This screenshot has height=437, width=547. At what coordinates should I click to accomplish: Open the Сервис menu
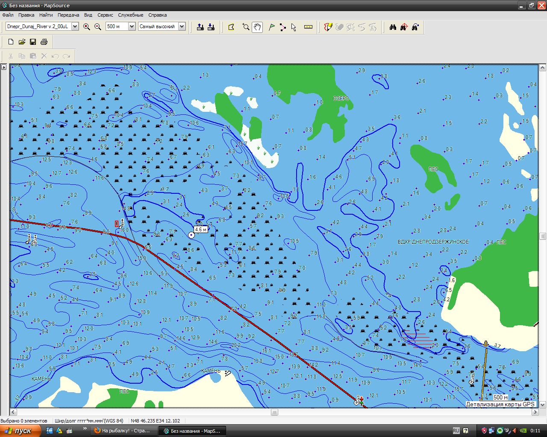[105, 15]
